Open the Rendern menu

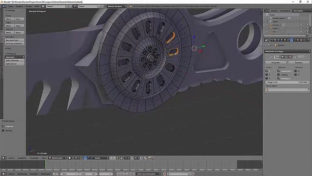coord(19,6)
